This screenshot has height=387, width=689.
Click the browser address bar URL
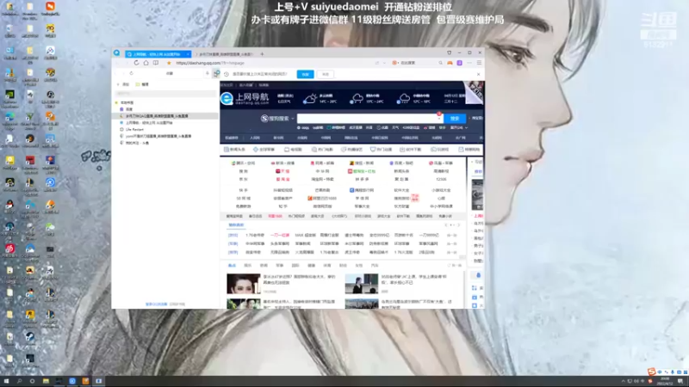210,63
